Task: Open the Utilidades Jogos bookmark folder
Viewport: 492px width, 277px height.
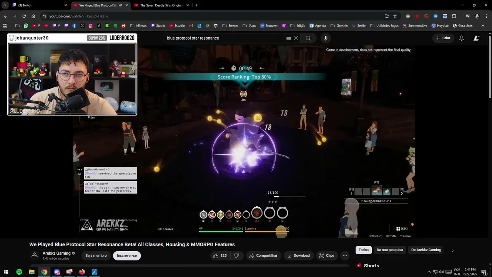Action: 384,26
